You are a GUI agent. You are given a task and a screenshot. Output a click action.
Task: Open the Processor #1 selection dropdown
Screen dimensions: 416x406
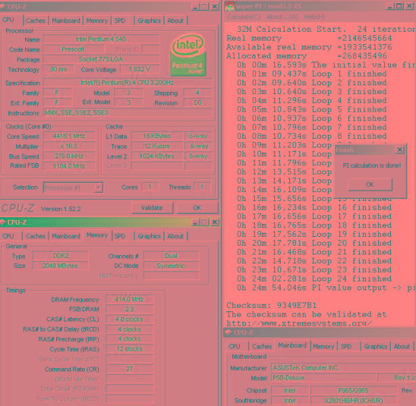[x=98, y=187]
